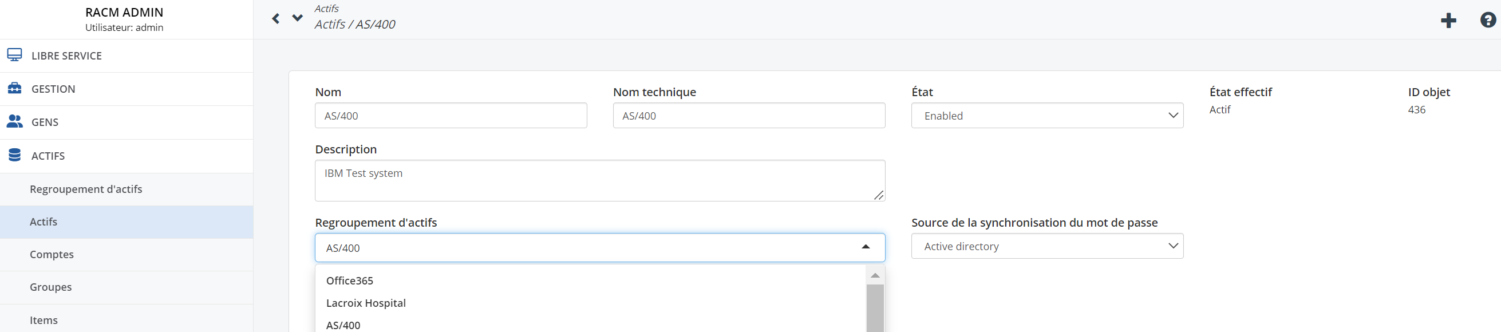Click the Gens people icon
This screenshot has height=332, width=1501.
tap(14, 121)
